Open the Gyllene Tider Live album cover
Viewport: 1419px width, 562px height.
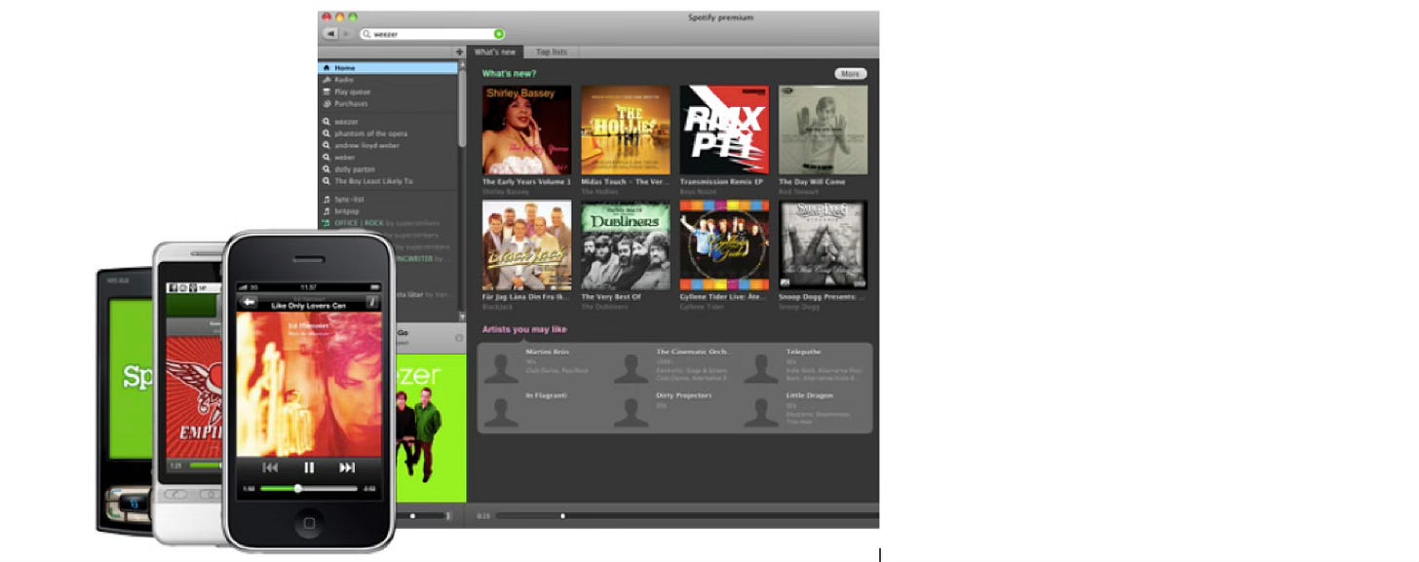coord(724,245)
